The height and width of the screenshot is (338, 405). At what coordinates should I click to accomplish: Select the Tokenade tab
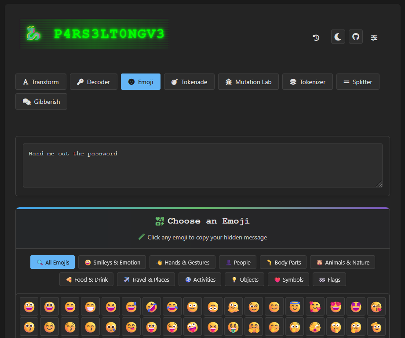[189, 82]
